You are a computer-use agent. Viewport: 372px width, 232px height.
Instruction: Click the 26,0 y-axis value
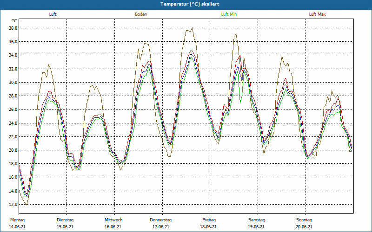[x=13, y=110]
